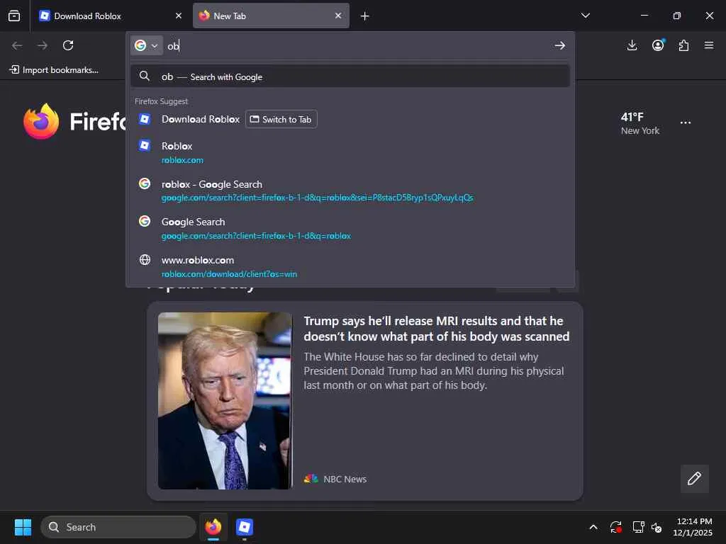Open the weather widget three-dots menu
Image resolution: width=726 pixels, height=544 pixels.
click(686, 123)
